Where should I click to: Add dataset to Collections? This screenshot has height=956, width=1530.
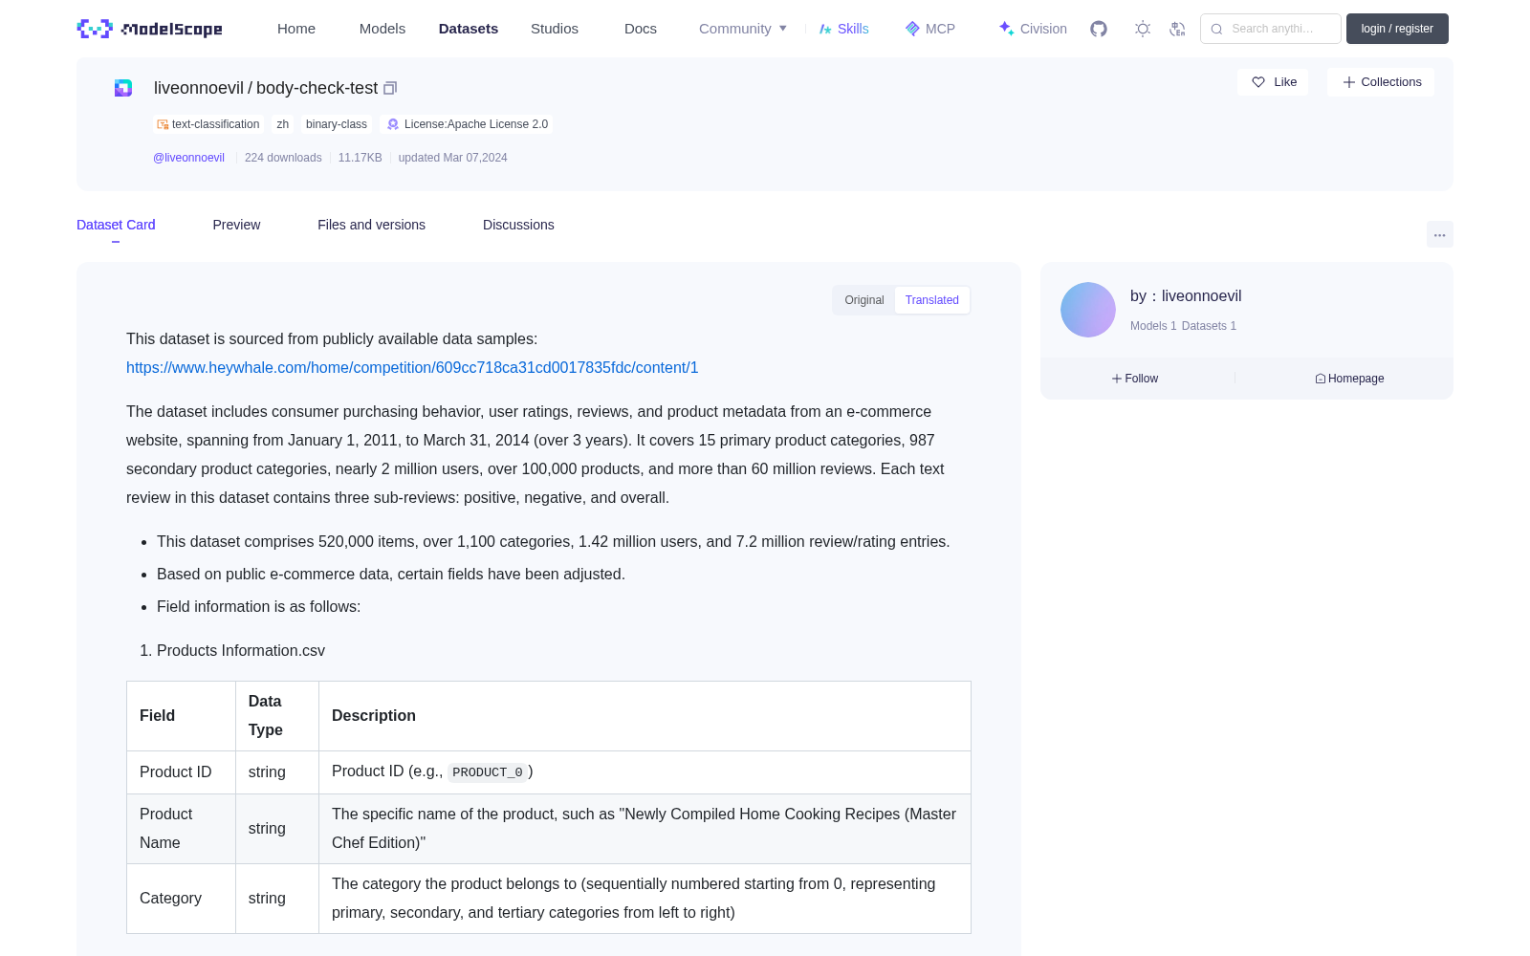pyautogui.click(x=1381, y=82)
